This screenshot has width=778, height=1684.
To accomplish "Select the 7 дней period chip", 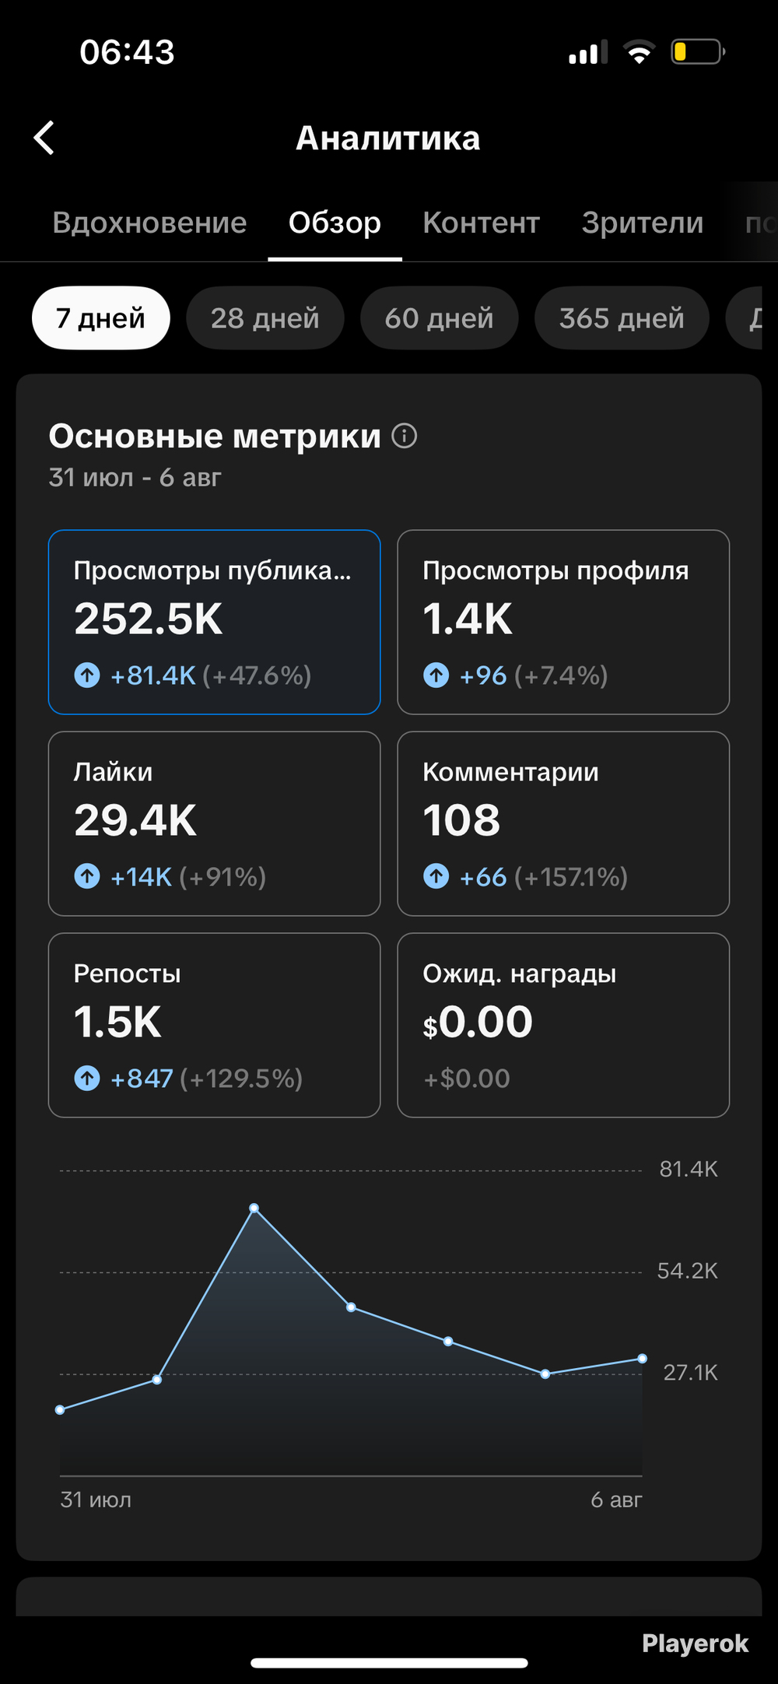I will [x=101, y=318].
